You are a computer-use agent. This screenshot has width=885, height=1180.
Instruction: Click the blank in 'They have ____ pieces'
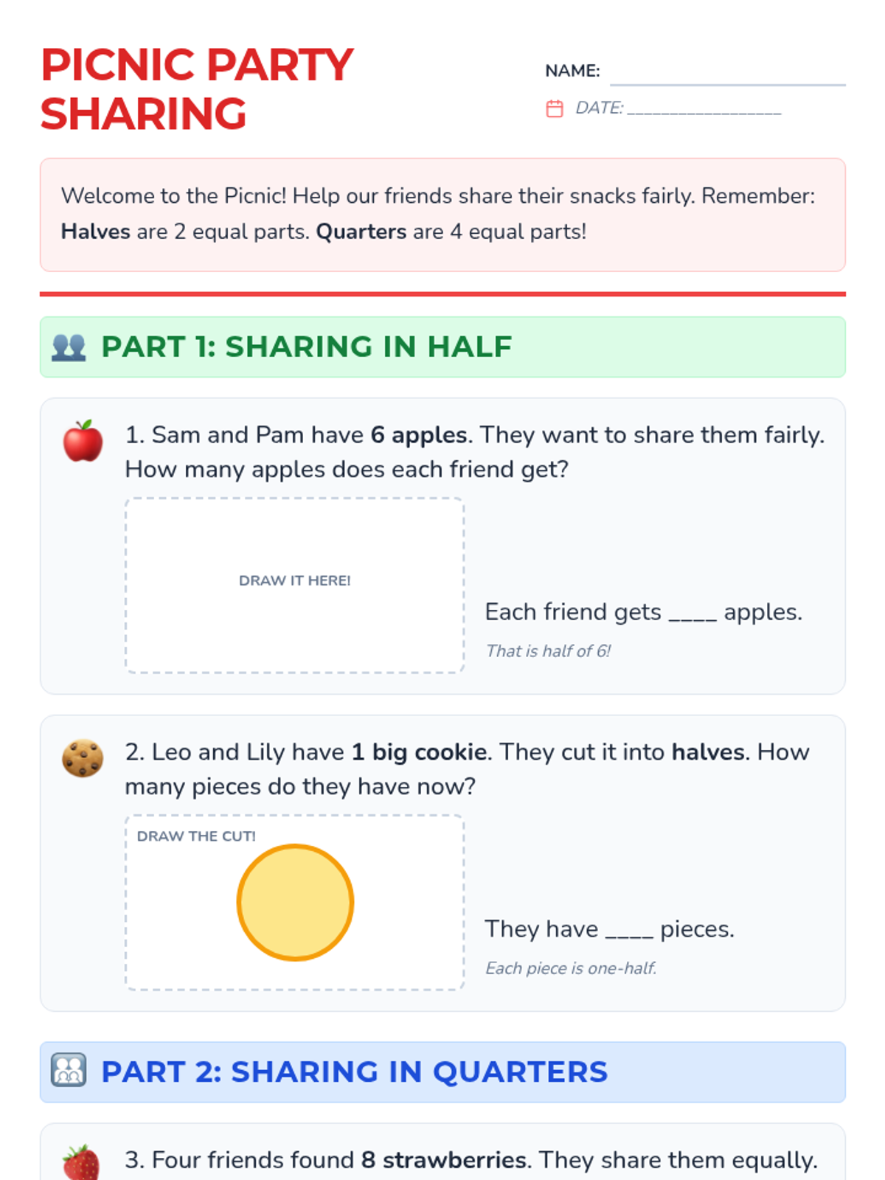(629, 931)
